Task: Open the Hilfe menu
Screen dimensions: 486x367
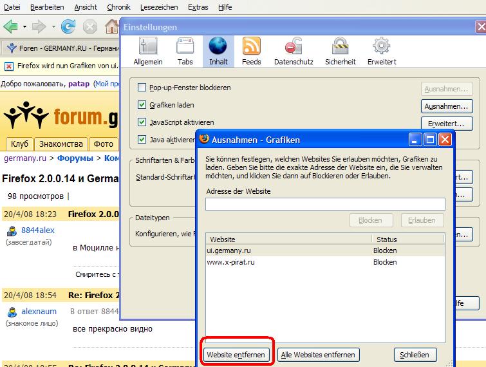Action: click(x=225, y=7)
